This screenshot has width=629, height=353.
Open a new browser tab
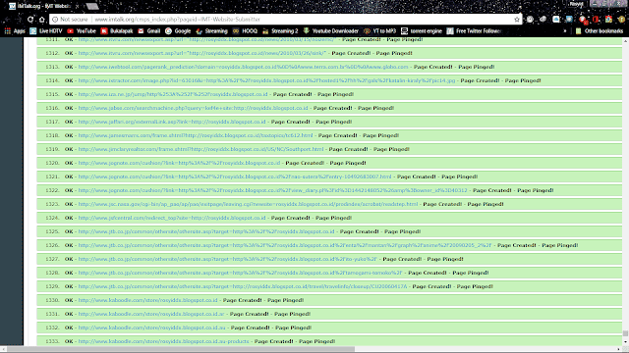click(91, 6)
